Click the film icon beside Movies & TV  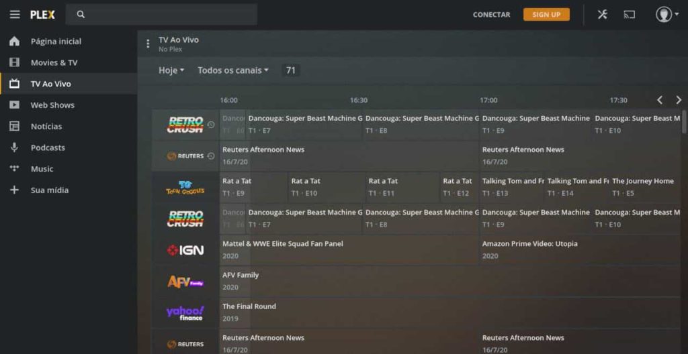(15, 62)
